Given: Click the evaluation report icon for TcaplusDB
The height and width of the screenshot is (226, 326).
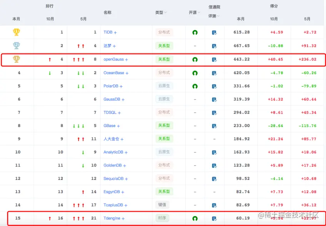Looking at the screenshot, I should point(214,205).
